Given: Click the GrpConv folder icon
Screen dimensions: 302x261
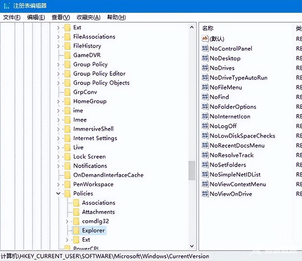Looking at the screenshot, I should [67, 92].
